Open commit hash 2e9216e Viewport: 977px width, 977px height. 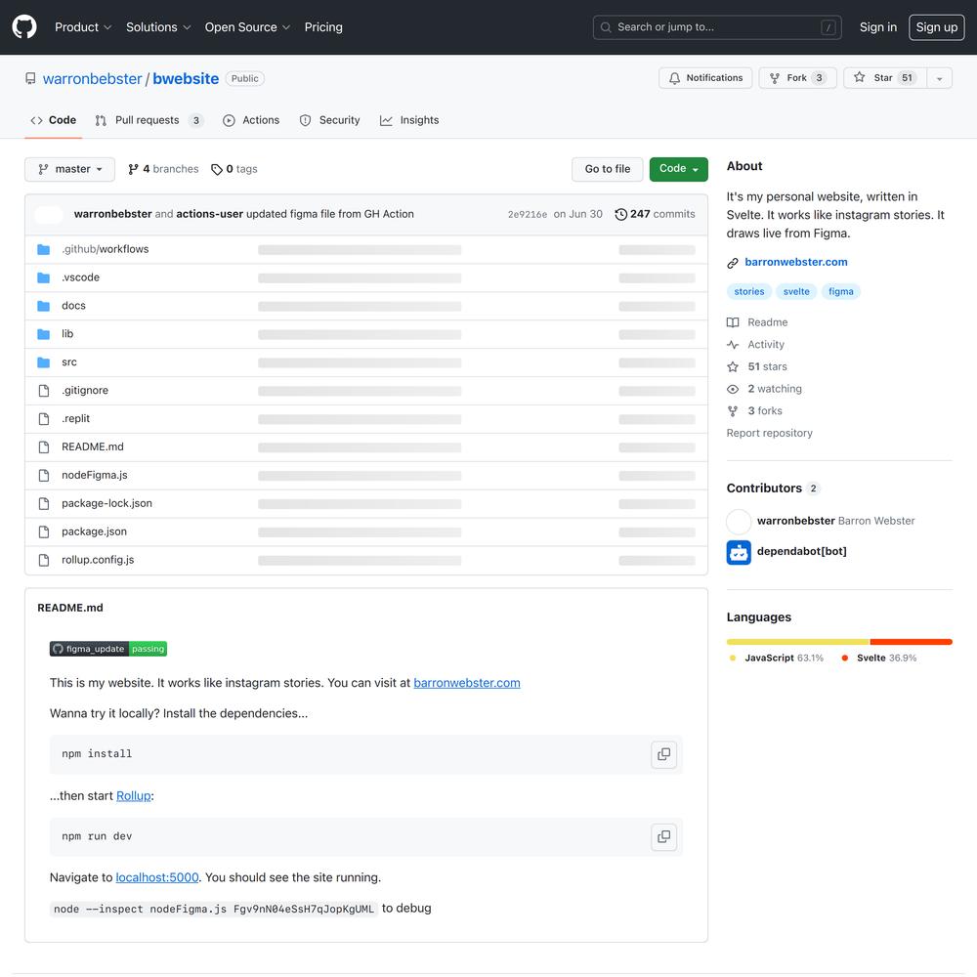(528, 214)
